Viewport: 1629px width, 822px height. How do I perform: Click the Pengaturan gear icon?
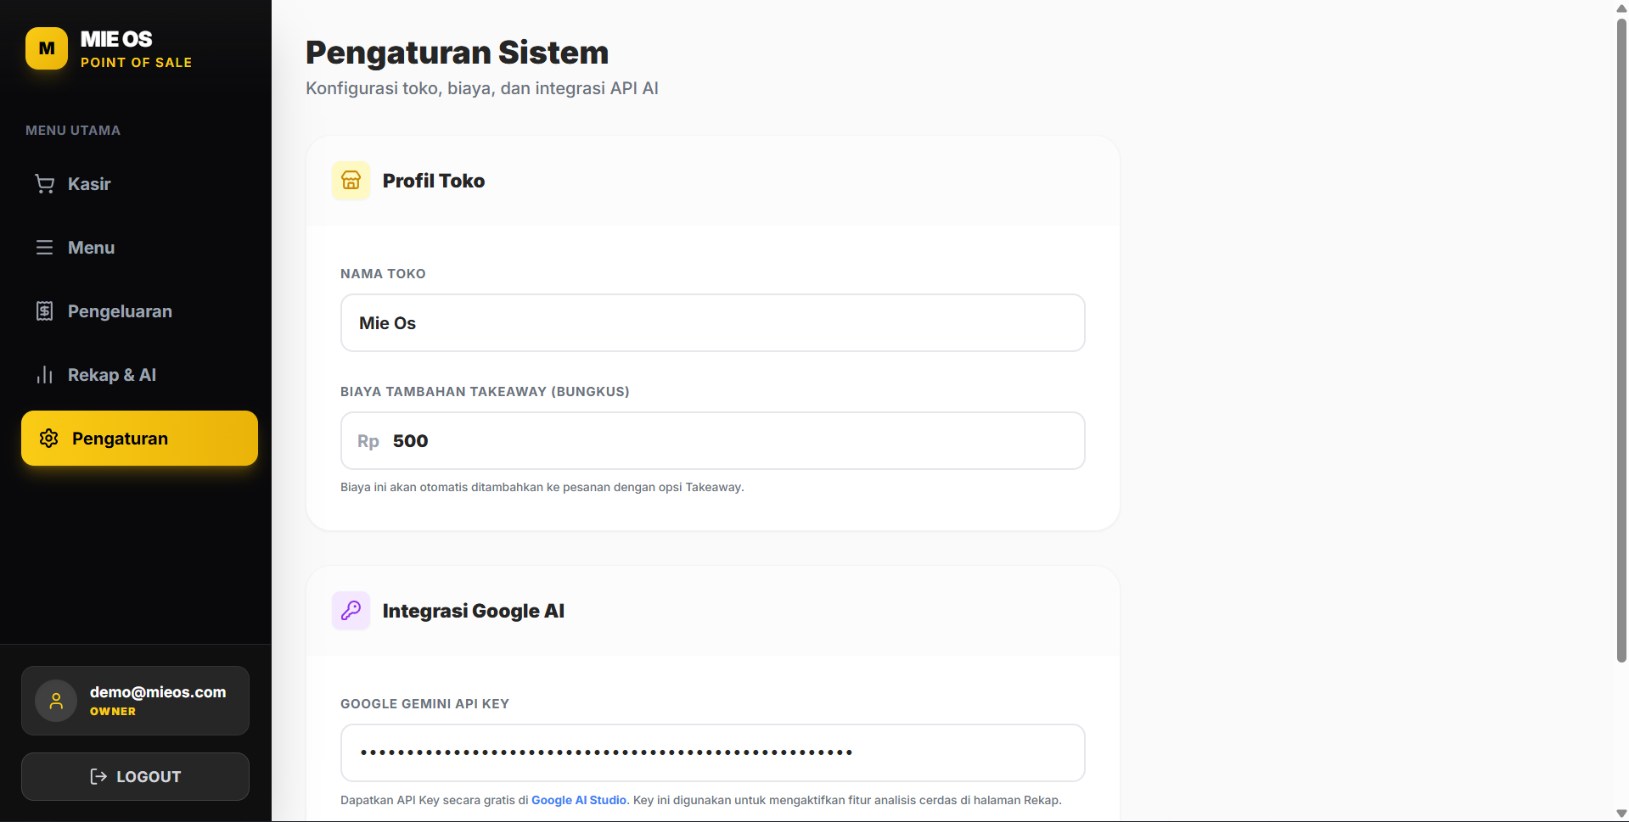tap(49, 439)
